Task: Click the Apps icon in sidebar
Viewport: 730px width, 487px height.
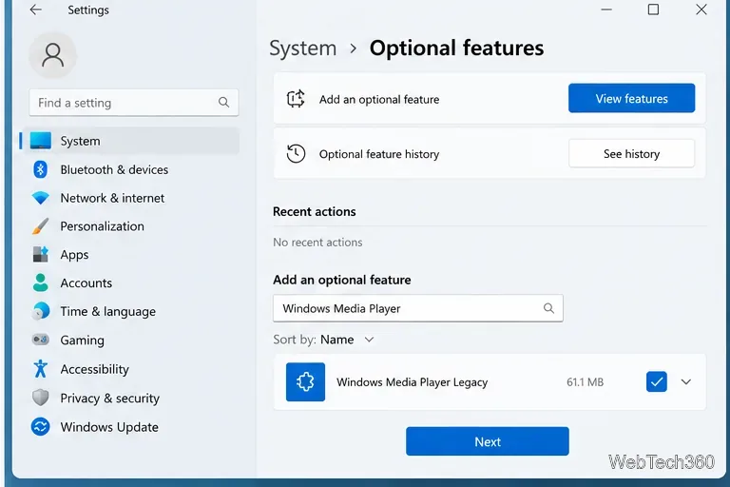Action: (41, 255)
